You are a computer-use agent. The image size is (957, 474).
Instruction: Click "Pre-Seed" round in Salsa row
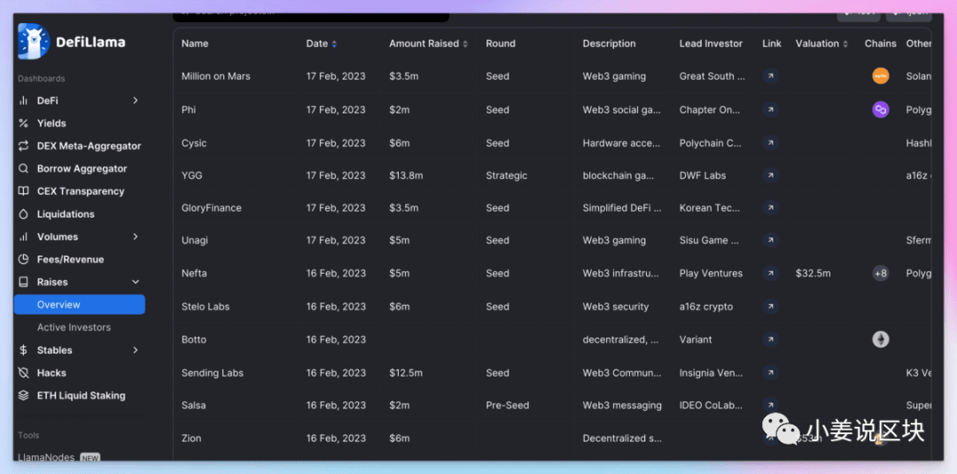point(507,405)
